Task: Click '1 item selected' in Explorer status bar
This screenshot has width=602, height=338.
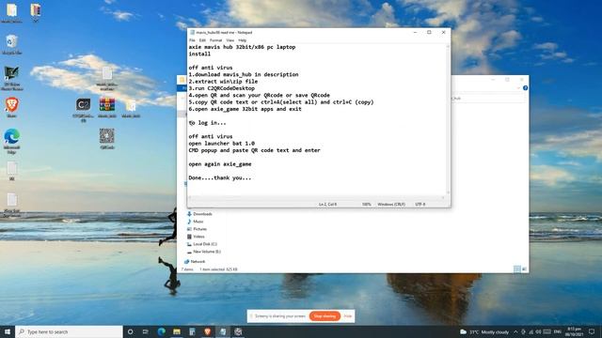Action: 212,269
